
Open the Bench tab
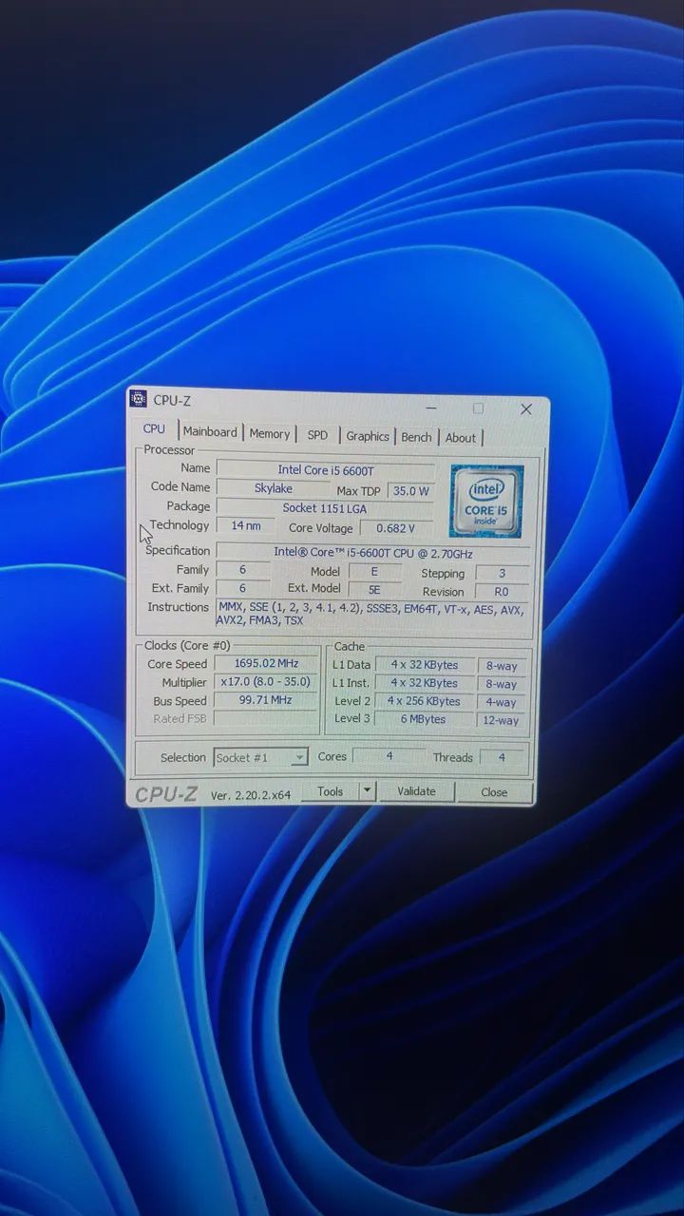pyautogui.click(x=416, y=437)
